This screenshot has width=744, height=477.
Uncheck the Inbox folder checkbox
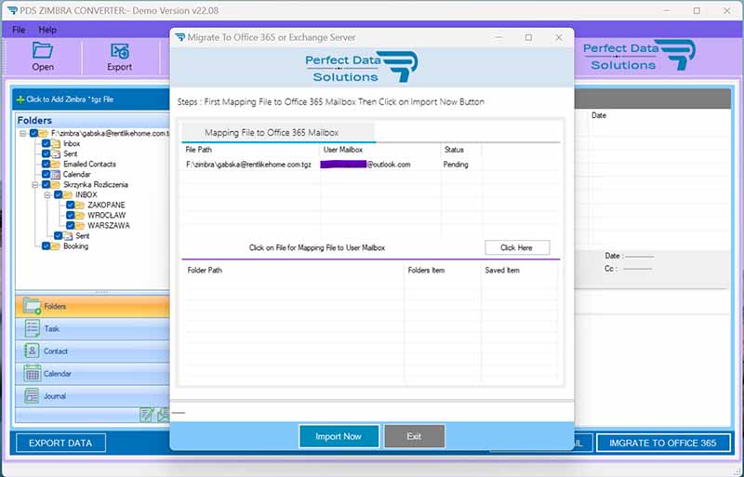46,143
